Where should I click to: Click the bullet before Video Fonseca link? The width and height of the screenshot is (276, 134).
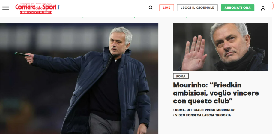click(x=174, y=115)
